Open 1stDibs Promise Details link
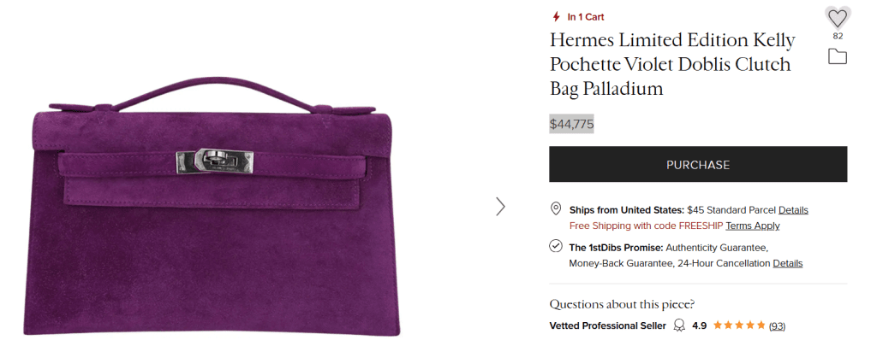Viewport: 877px width, 340px height. (788, 263)
